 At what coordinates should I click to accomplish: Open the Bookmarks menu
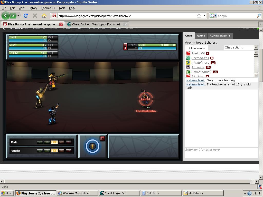(48, 8)
